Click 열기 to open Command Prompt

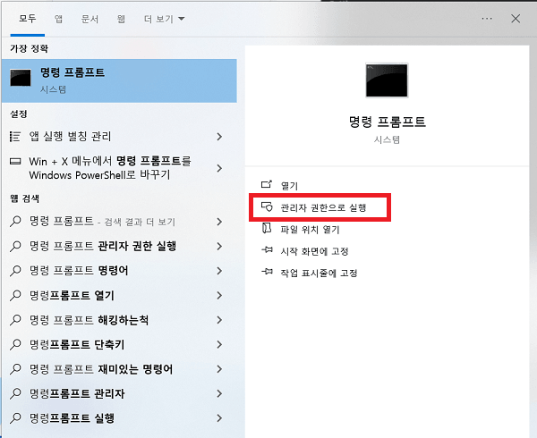pyautogui.click(x=289, y=186)
